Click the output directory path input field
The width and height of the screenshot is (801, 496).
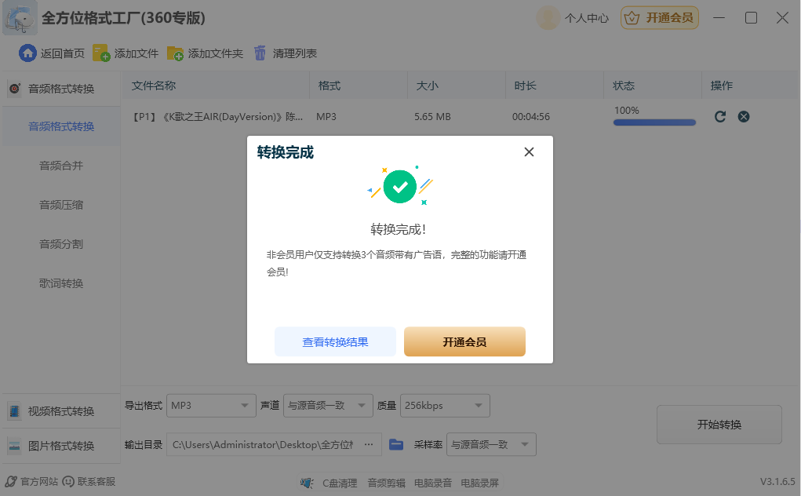(272, 443)
